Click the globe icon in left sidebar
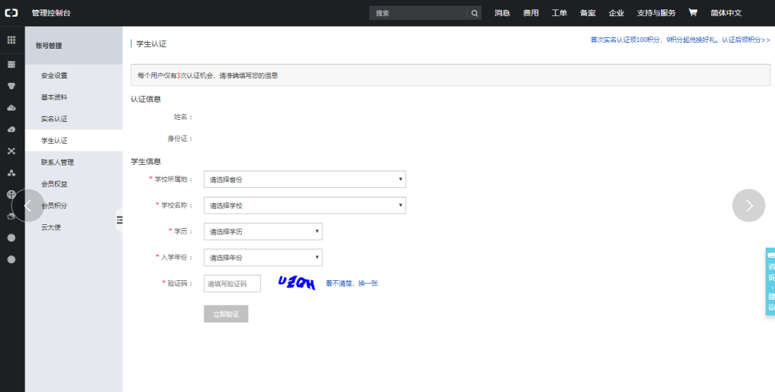The width and height of the screenshot is (775, 392). (x=12, y=195)
